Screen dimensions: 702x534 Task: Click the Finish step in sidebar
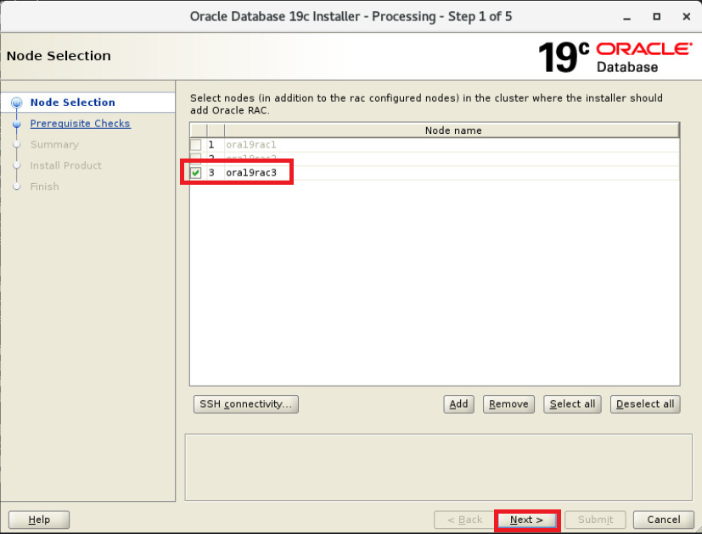coord(44,186)
